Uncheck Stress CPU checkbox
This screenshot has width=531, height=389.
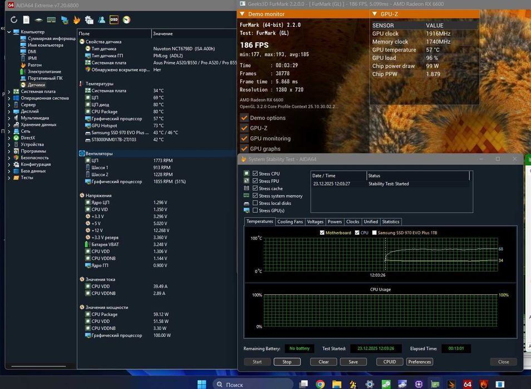coord(255,174)
